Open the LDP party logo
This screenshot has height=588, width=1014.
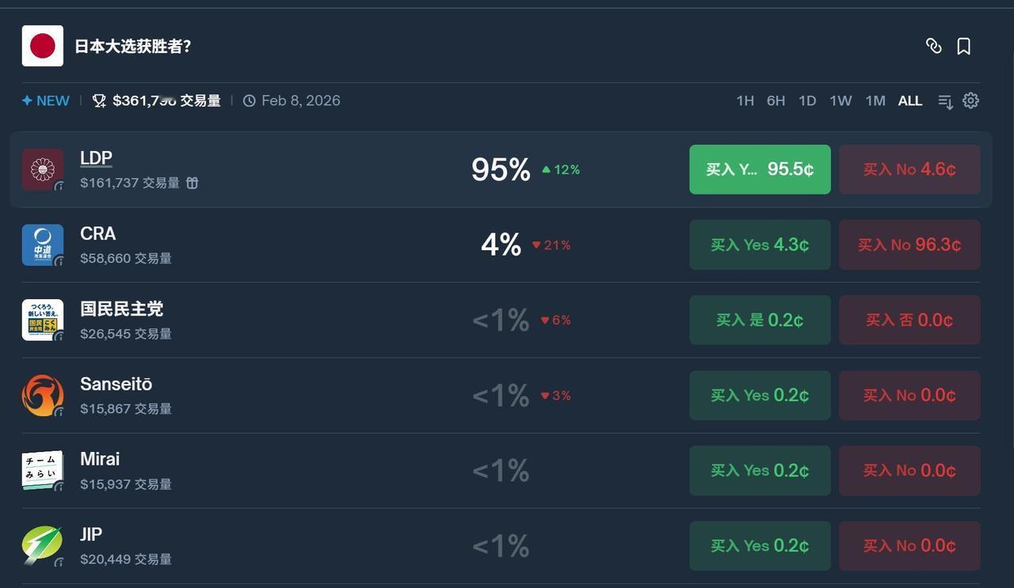[43, 169]
